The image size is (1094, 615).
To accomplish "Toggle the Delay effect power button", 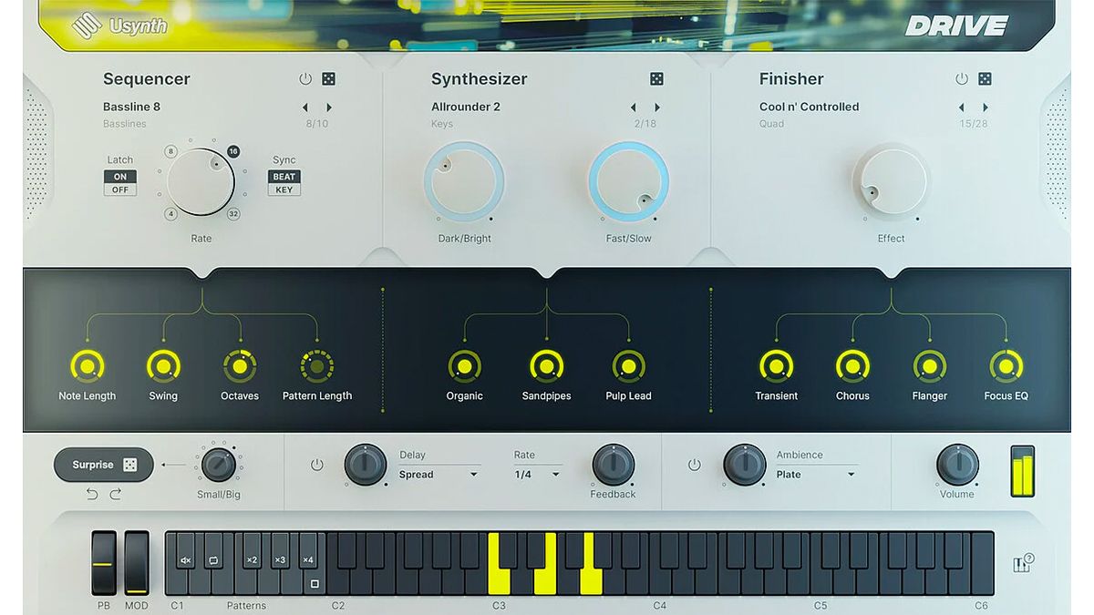I will point(316,464).
